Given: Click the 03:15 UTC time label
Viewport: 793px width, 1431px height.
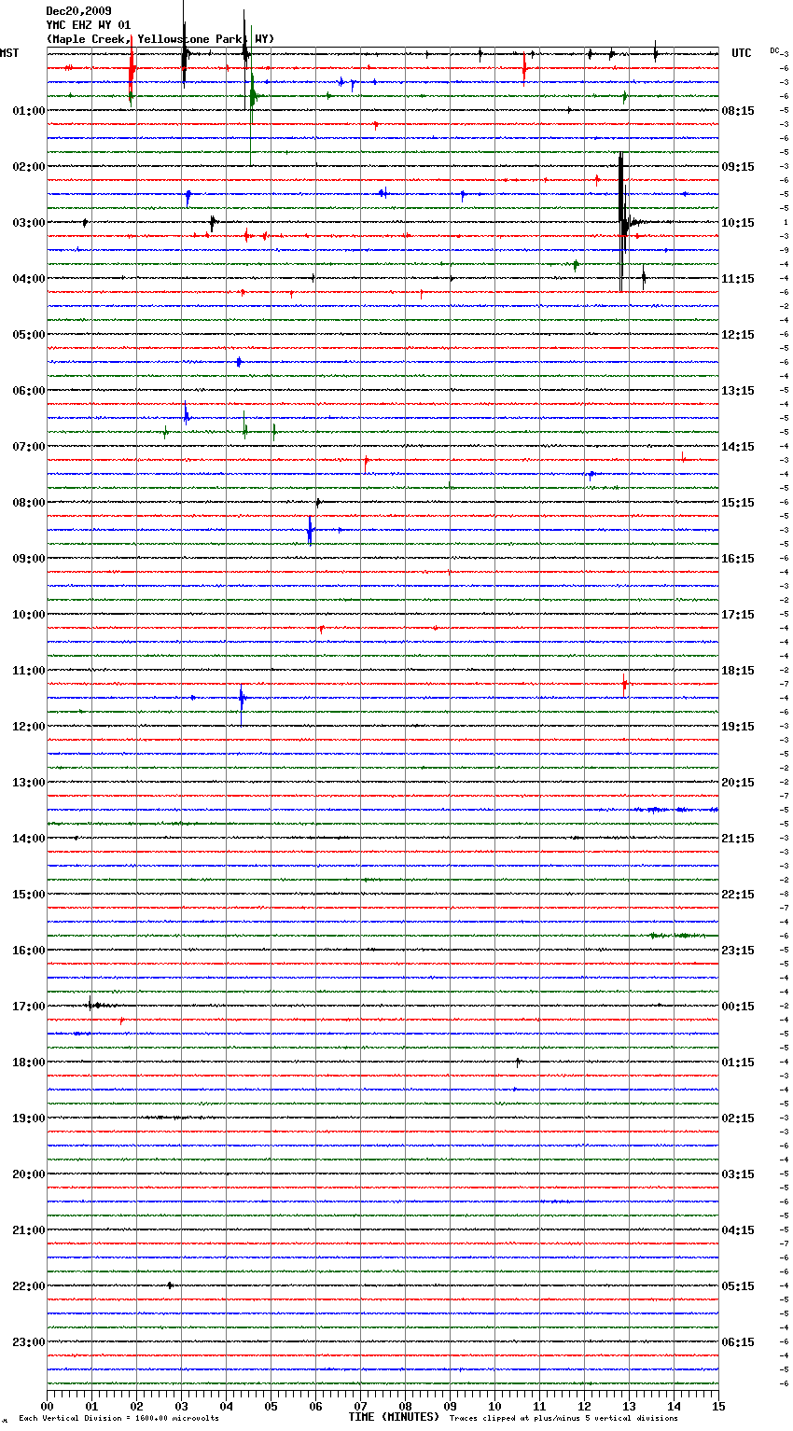Looking at the screenshot, I should (738, 1174).
